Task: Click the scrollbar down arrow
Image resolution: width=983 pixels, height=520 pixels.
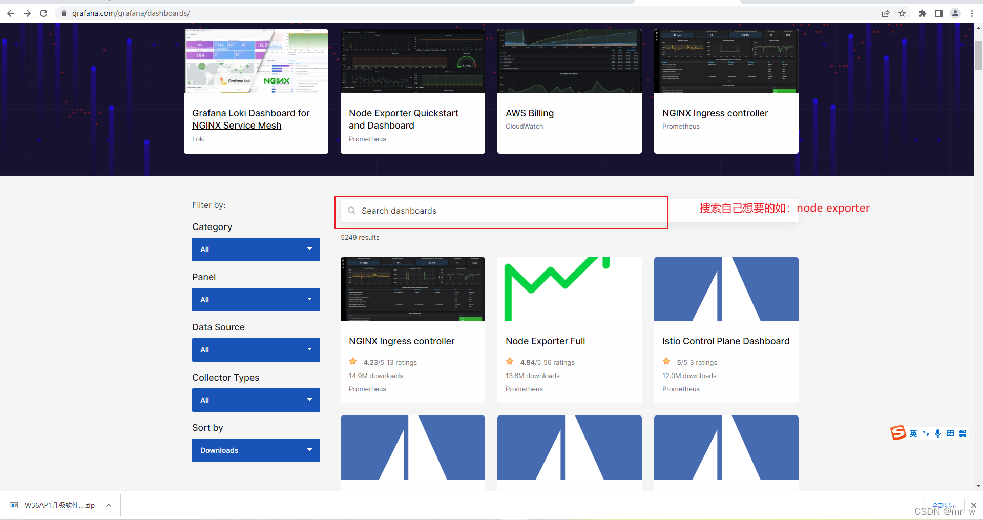Action: pyautogui.click(x=978, y=486)
